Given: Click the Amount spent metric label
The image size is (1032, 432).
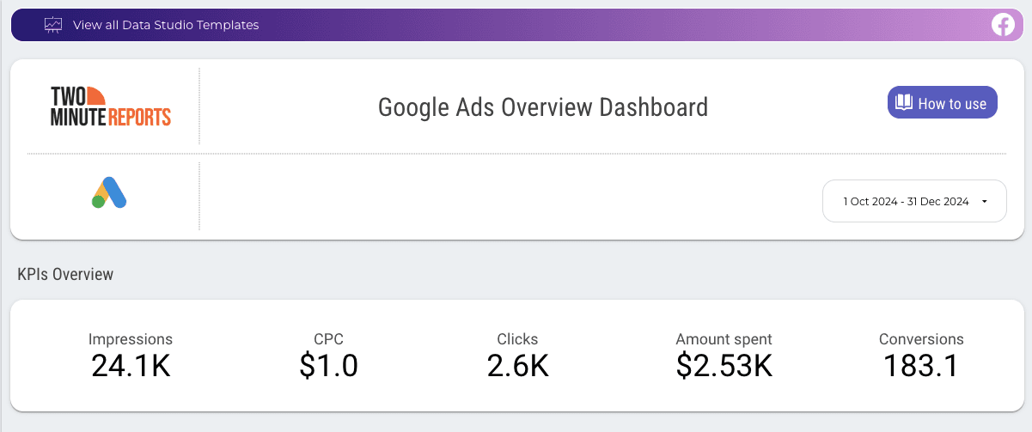Looking at the screenshot, I should click(x=724, y=339).
